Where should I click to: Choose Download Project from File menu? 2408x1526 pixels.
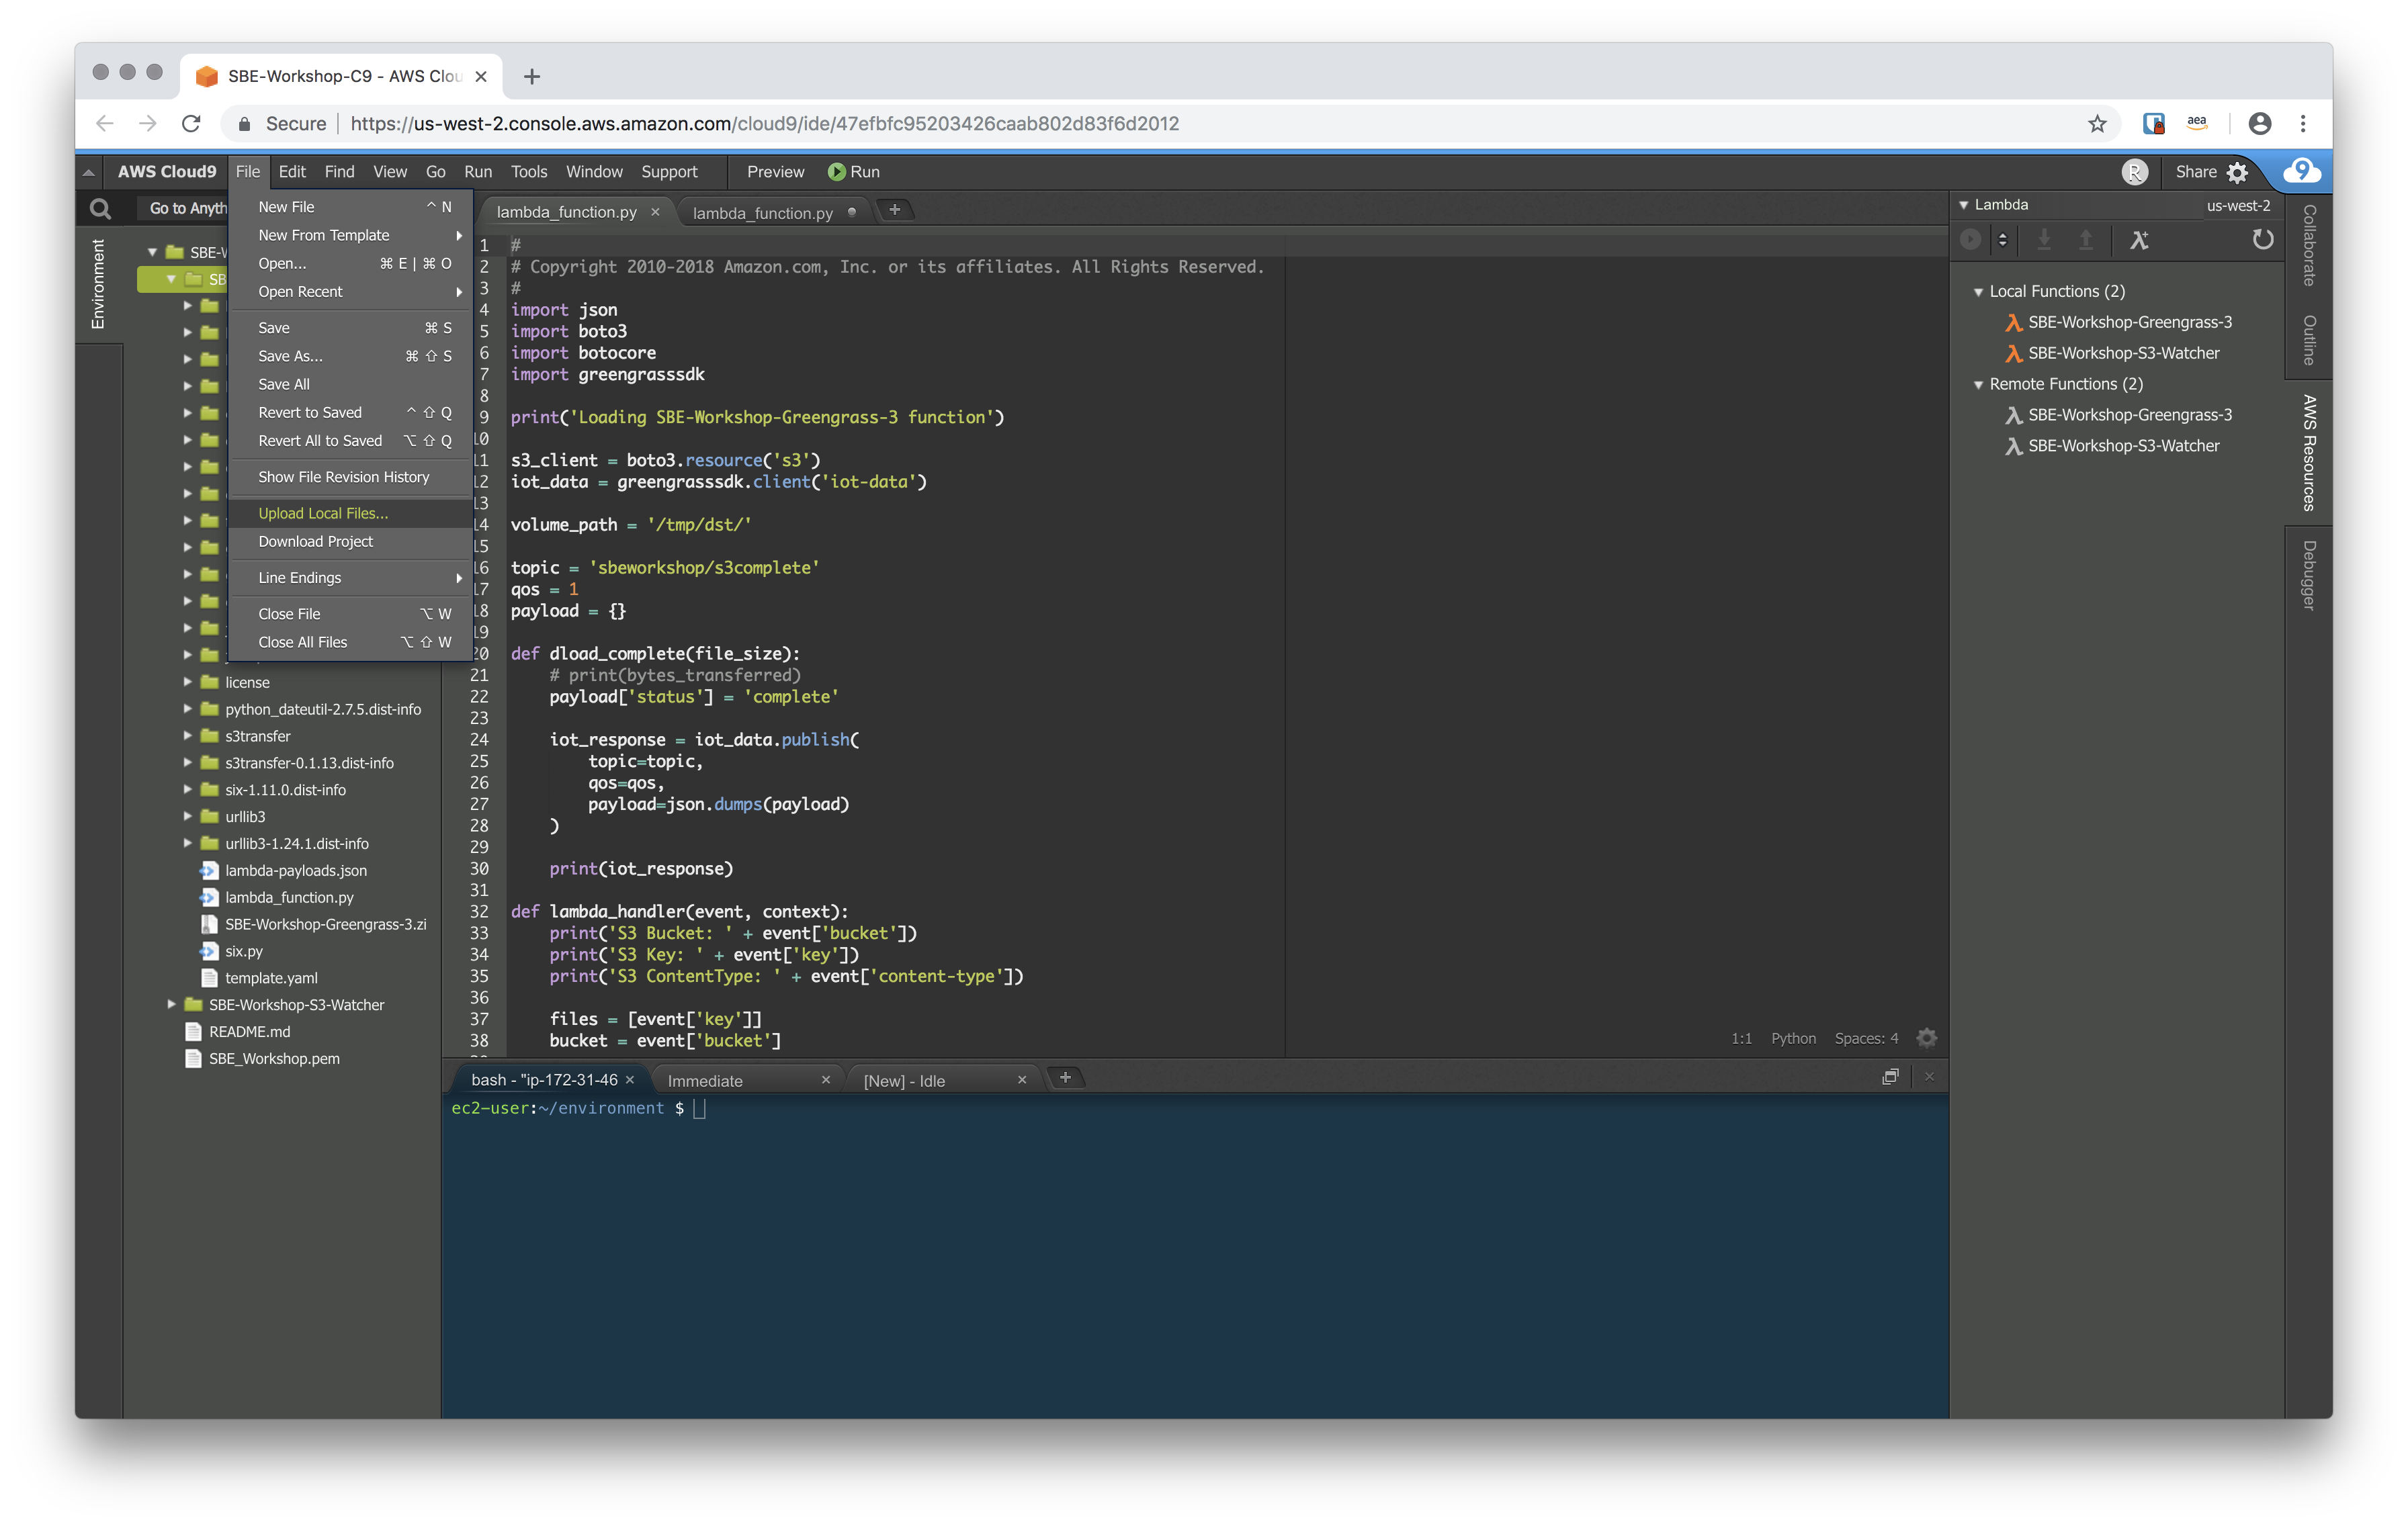350,541
